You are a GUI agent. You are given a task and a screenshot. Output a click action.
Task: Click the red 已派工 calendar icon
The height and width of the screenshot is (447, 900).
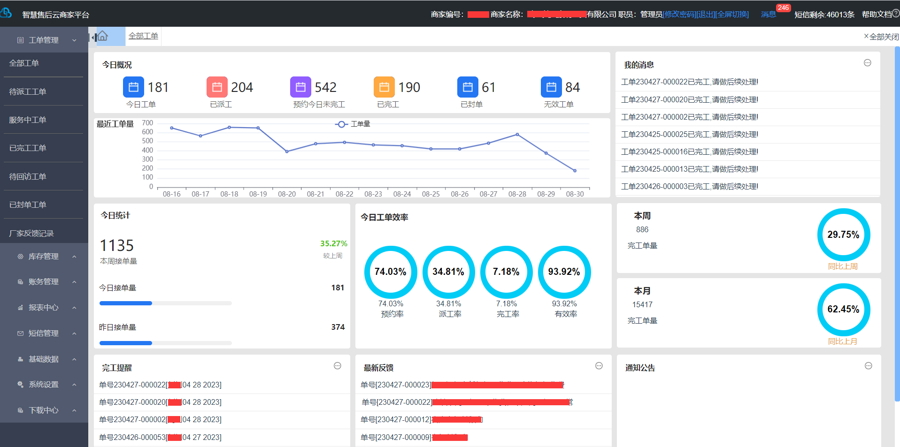tap(217, 87)
